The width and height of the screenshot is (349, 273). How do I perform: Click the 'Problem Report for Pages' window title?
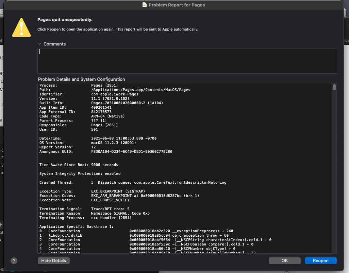point(177,5)
